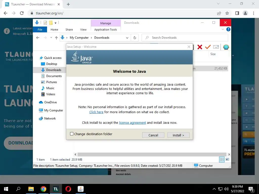Click My Computer in address path
Screen dimensions: 259x194
79,38
